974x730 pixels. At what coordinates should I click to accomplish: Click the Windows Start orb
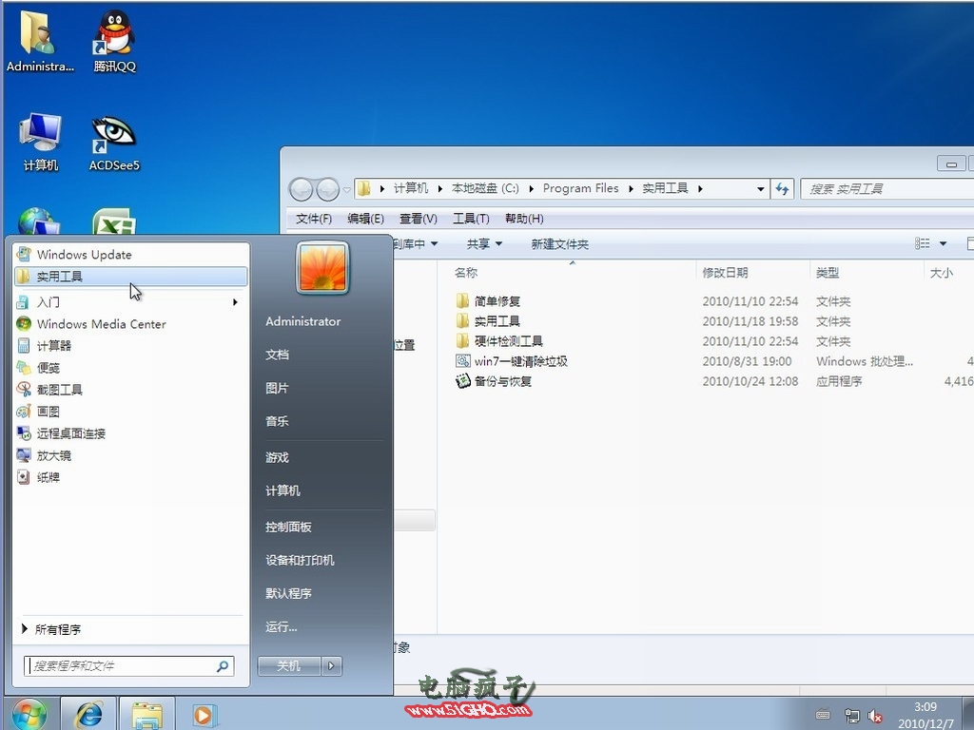(29, 714)
